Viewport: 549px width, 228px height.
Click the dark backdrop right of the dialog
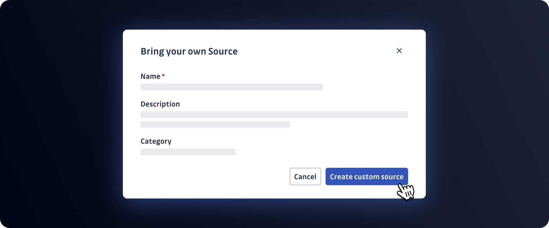488,115
